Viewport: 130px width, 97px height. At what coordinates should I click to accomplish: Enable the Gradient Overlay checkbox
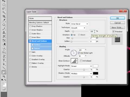[30, 60]
